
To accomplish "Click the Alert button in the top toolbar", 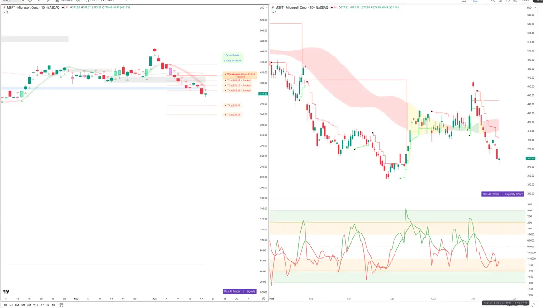I will pyautogui.click(x=92, y=1).
